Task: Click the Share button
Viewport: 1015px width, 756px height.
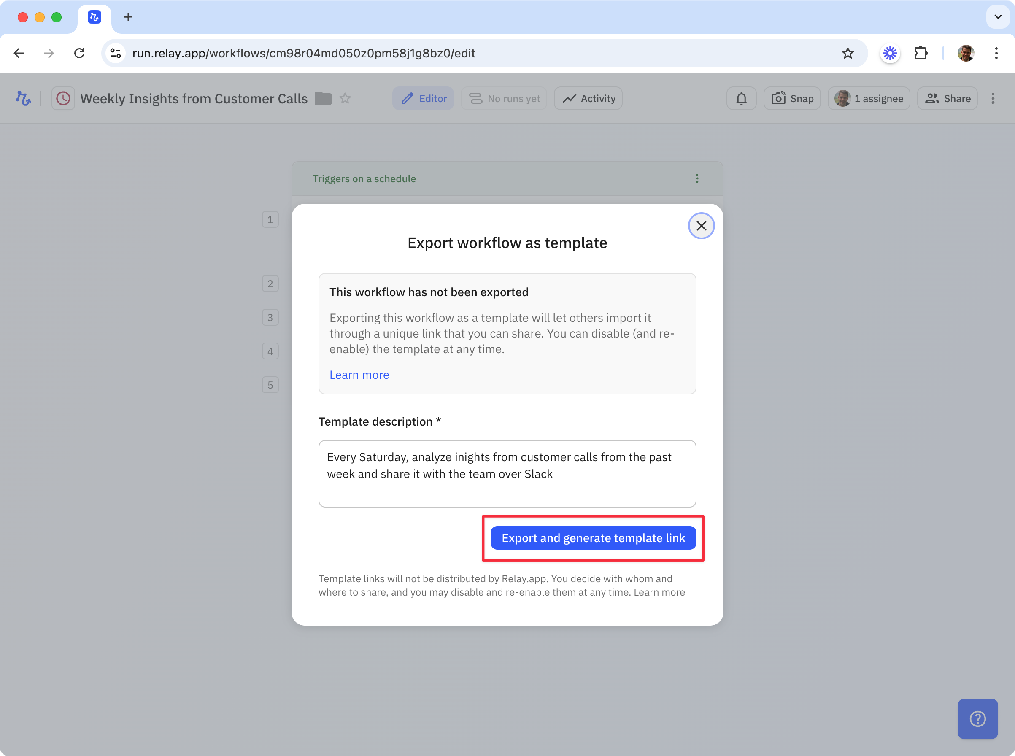Action: 947,98
